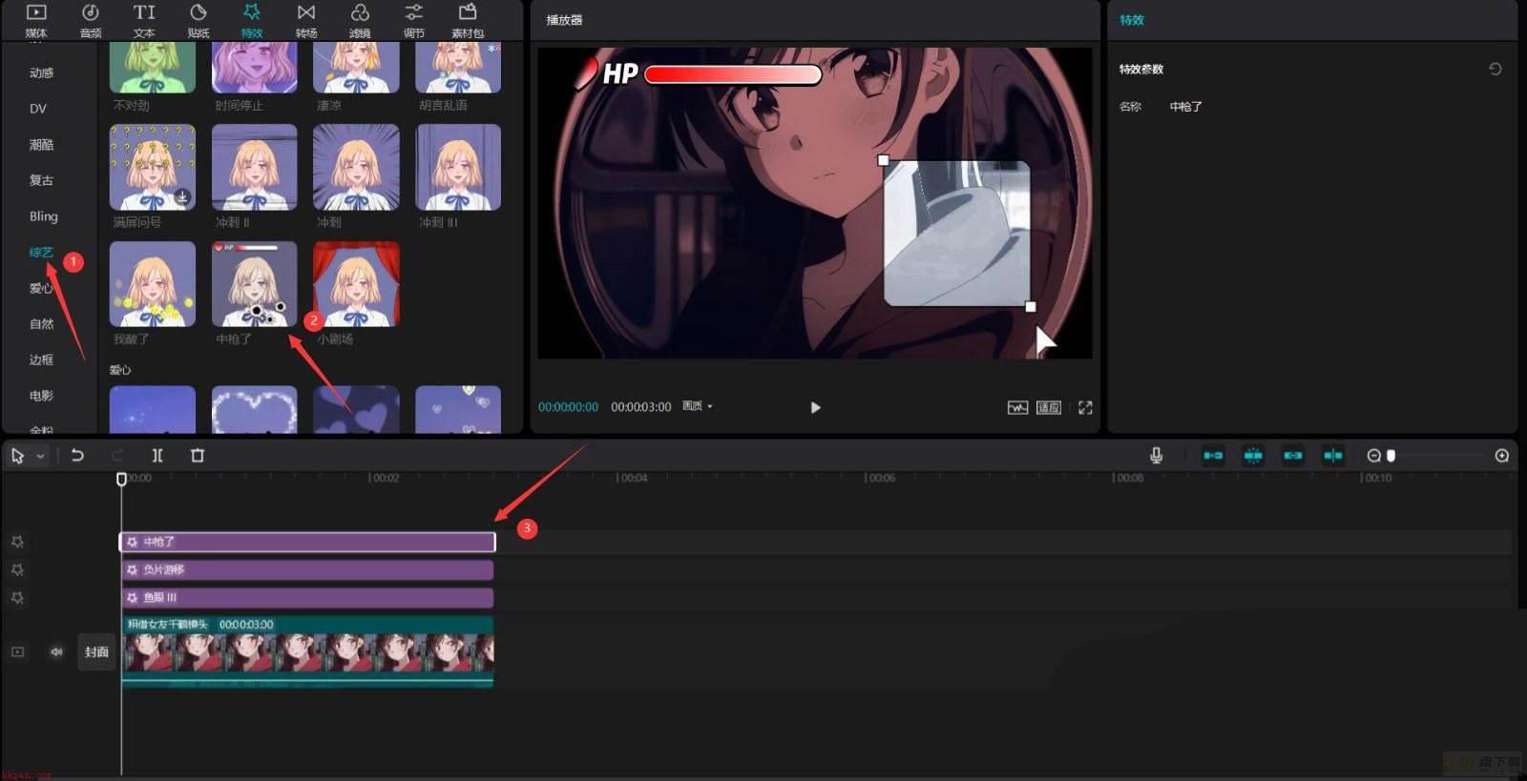Choose the 中枪了 effect thumbnail
Image resolution: width=1527 pixels, height=781 pixels.
pos(255,284)
